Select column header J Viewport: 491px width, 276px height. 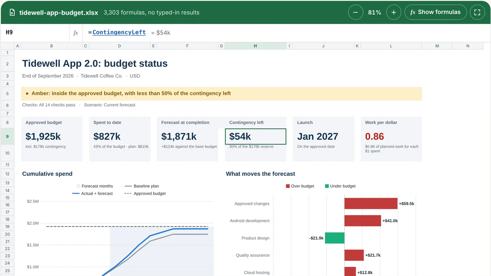point(323,46)
